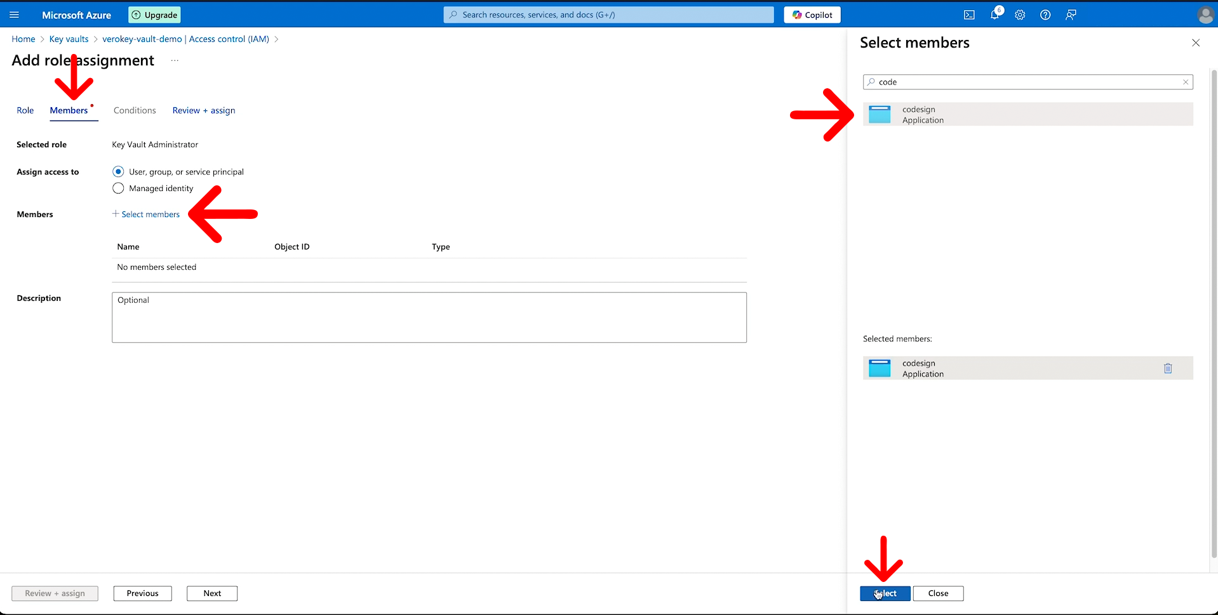Open the Key vaults breadcrumb link
This screenshot has height=615, width=1218.
(x=68, y=39)
